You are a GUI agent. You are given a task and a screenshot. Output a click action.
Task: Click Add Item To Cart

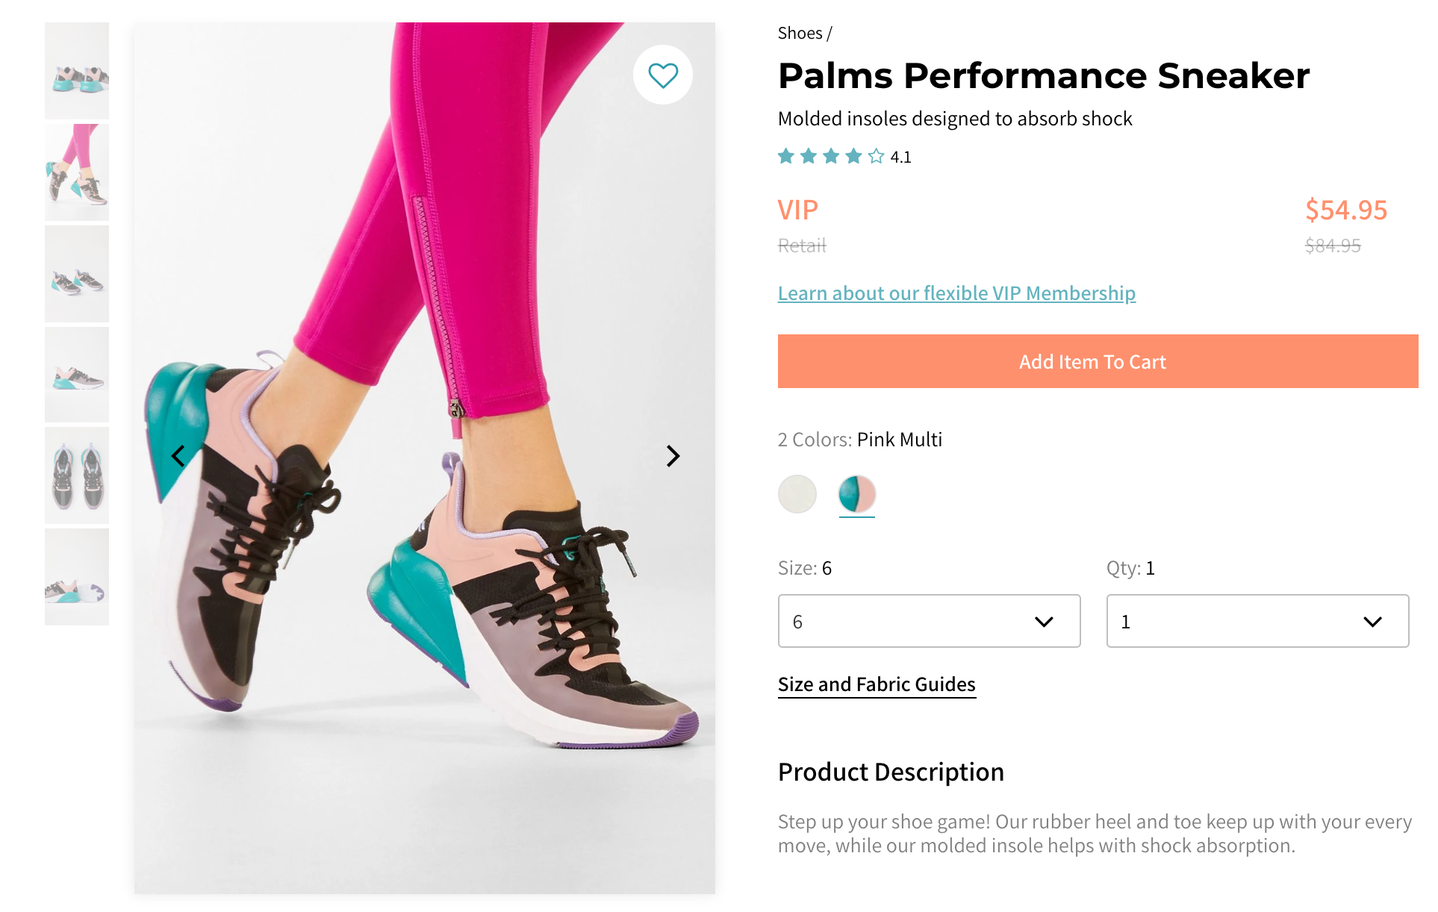[1092, 361]
